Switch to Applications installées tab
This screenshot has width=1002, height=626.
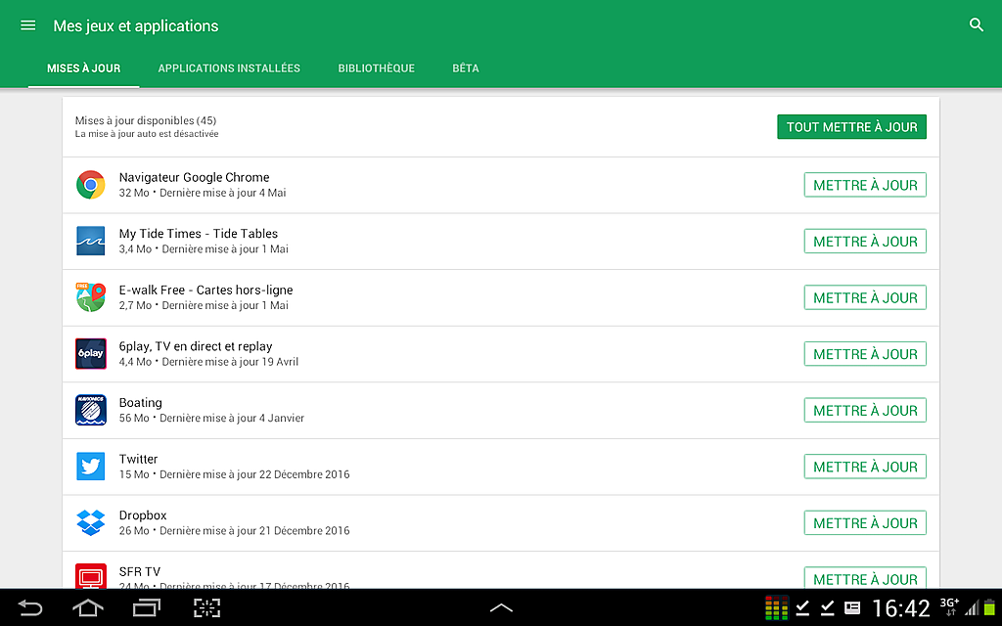229,68
